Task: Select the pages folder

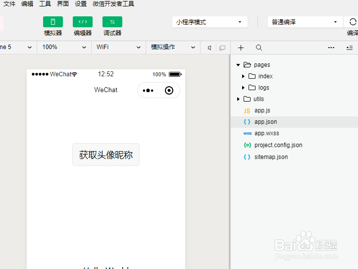Action: pyautogui.click(x=294, y=65)
